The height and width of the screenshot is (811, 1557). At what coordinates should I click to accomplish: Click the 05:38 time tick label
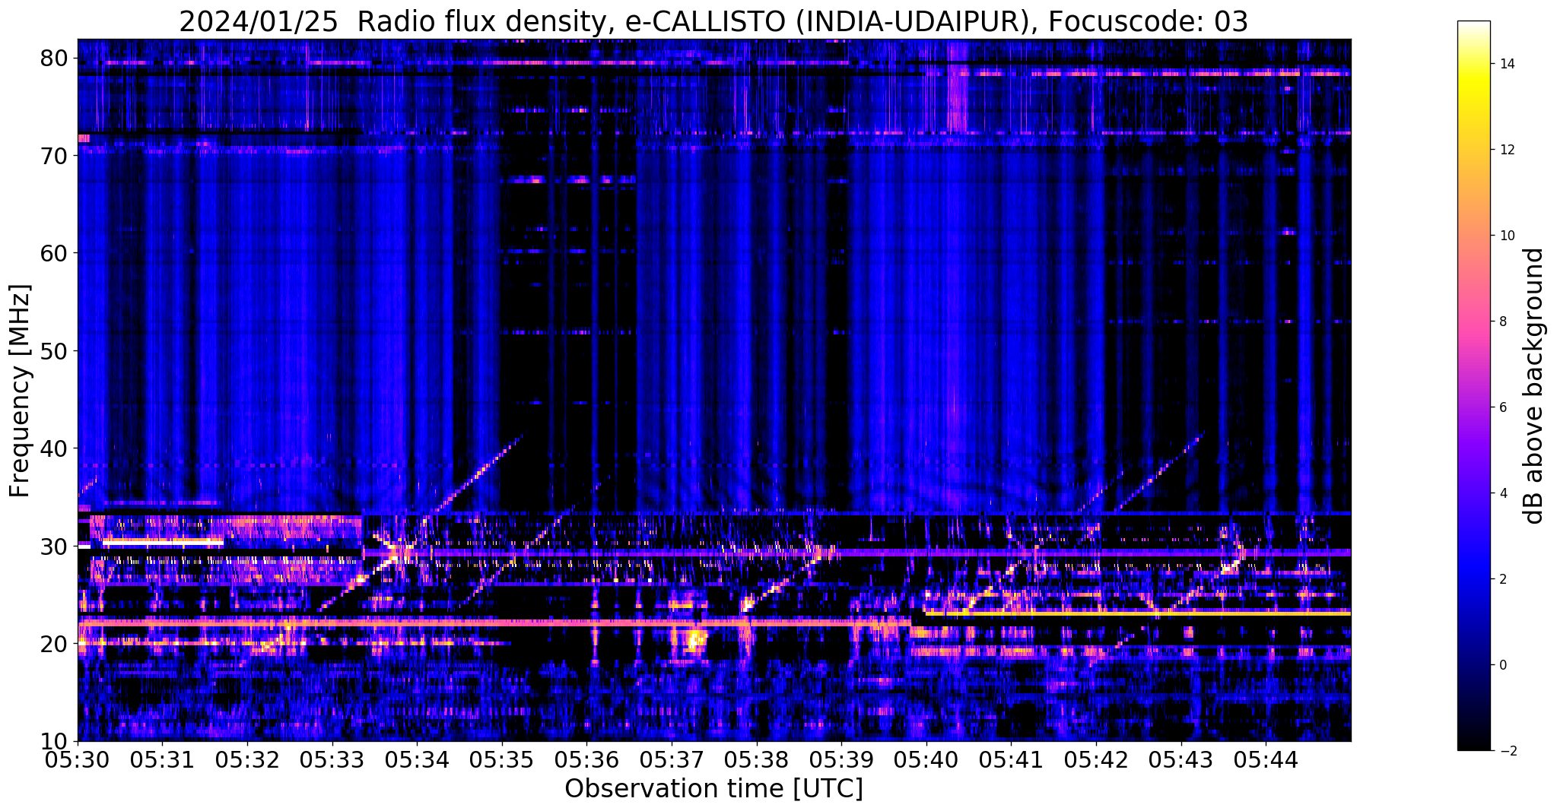(x=757, y=760)
